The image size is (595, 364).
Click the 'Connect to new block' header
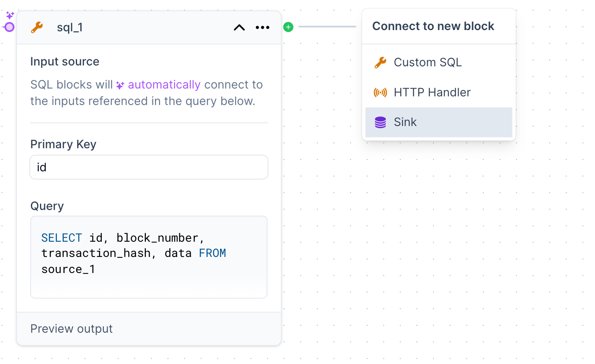(x=433, y=26)
